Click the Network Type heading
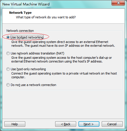Image resolution: width=127 pixels, height=131 pixels. coord(20,13)
